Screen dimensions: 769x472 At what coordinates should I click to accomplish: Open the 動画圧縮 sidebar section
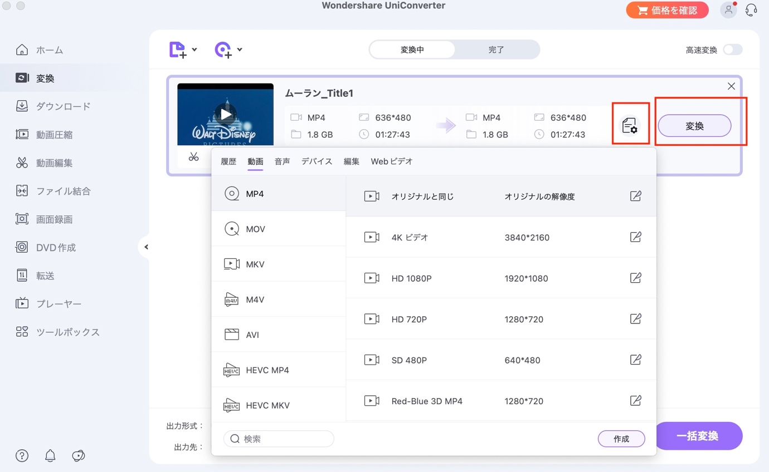[44, 135]
